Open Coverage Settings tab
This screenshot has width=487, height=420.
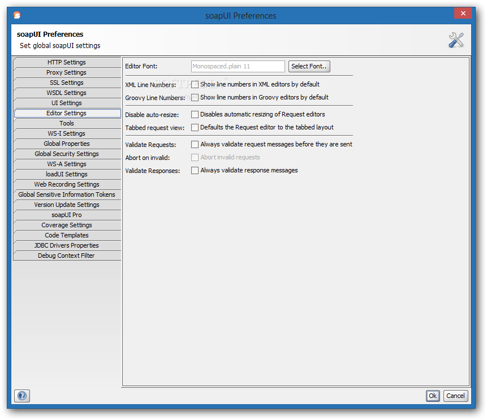67,226
